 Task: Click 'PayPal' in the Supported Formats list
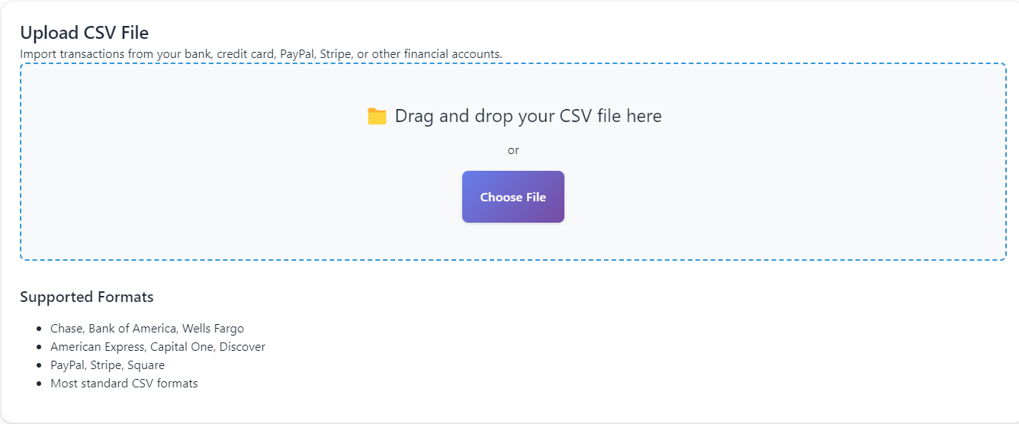tap(68, 365)
